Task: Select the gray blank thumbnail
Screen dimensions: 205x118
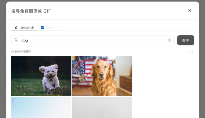Action: 102,108
